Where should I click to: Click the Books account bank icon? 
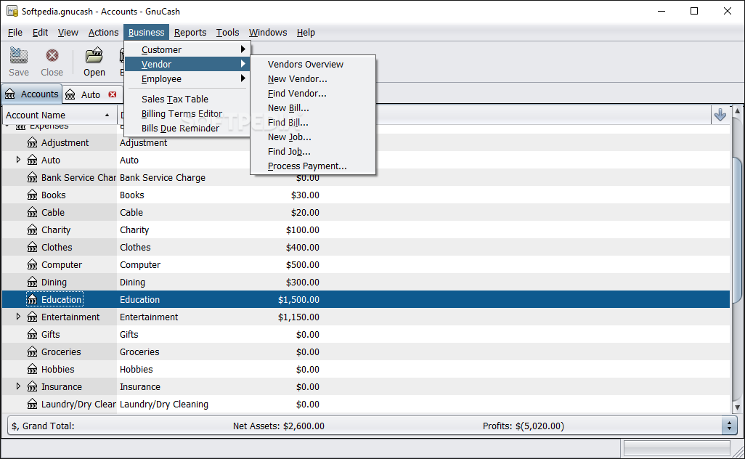point(32,195)
